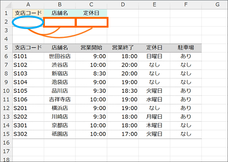Select cell 横浜店
The height and width of the screenshot is (162, 228).
(x=60, y=108)
